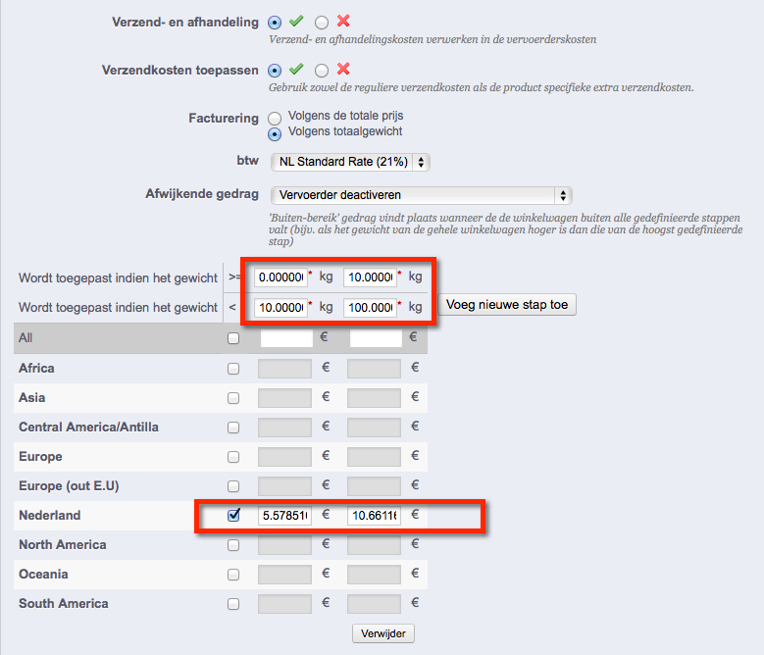
Task: Select the 'No' radio for Verzendkosten toepassen
Action: click(x=321, y=71)
